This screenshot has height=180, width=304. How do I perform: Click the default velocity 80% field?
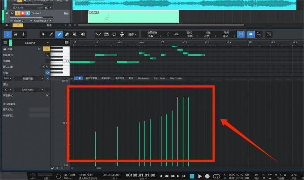coord(45,66)
